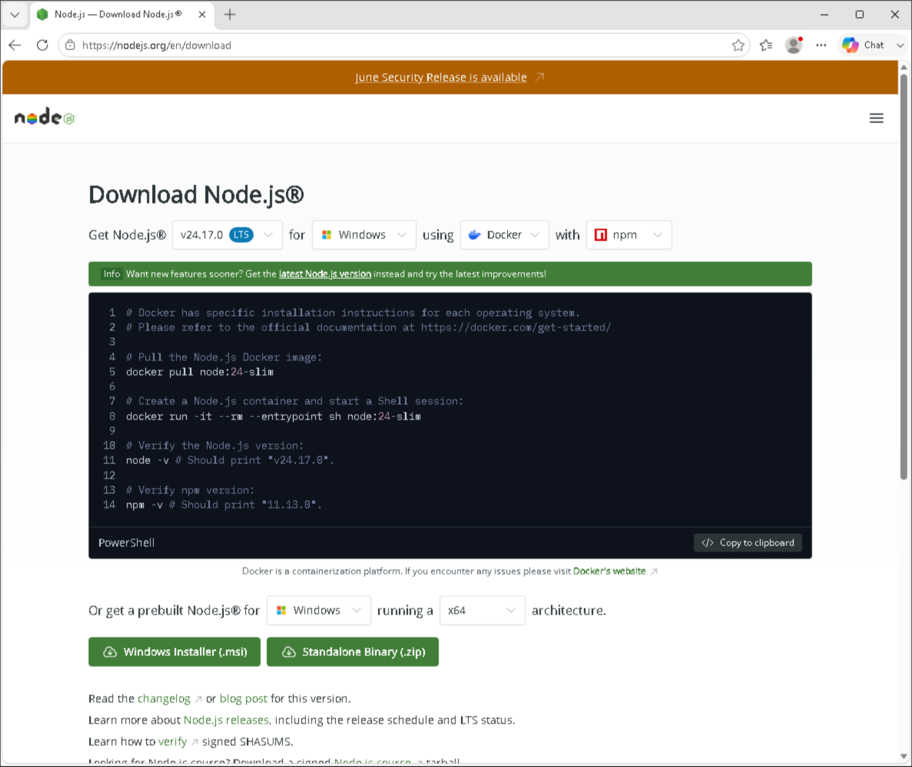Screen dimensions: 912x767
Task: Add page to favorites star
Action: point(738,45)
